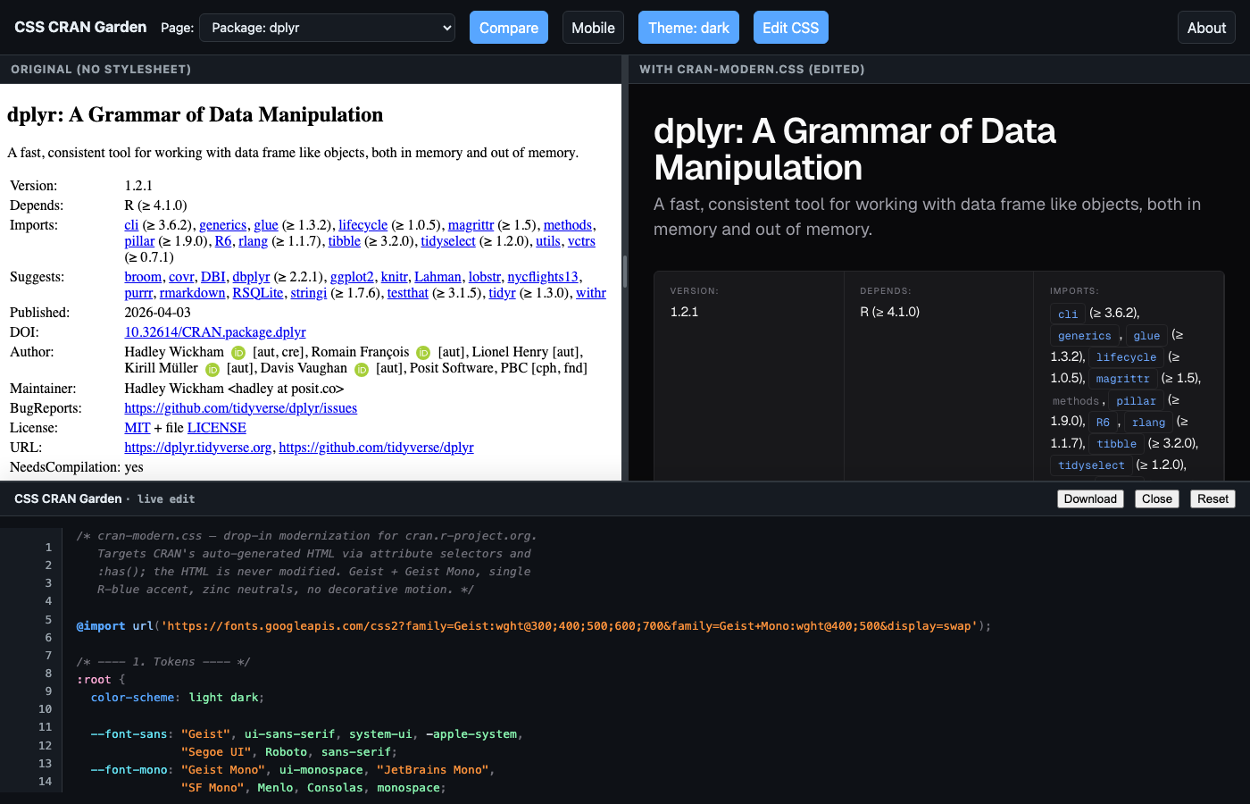Open the withr suggests link
This screenshot has height=804, width=1250.
coord(591,293)
